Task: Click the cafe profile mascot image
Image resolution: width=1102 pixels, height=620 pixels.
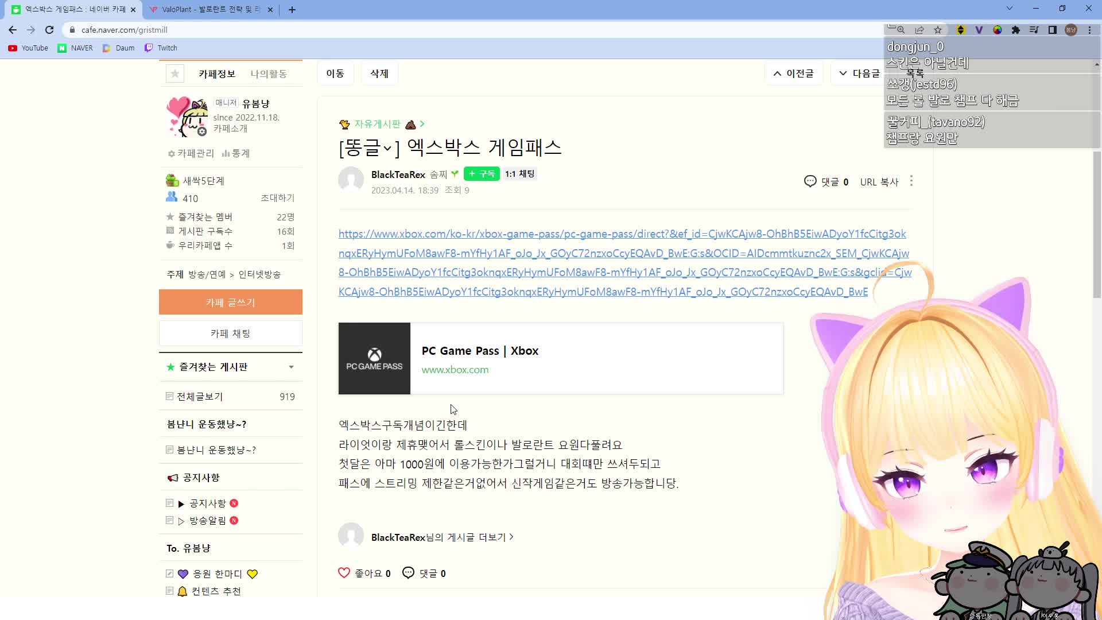Action: [x=188, y=117]
